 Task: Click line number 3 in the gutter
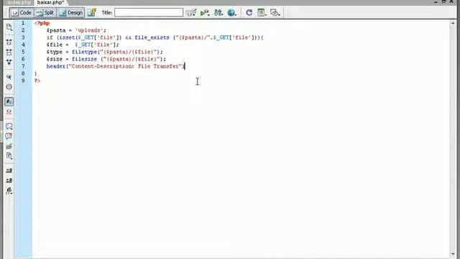point(23,37)
